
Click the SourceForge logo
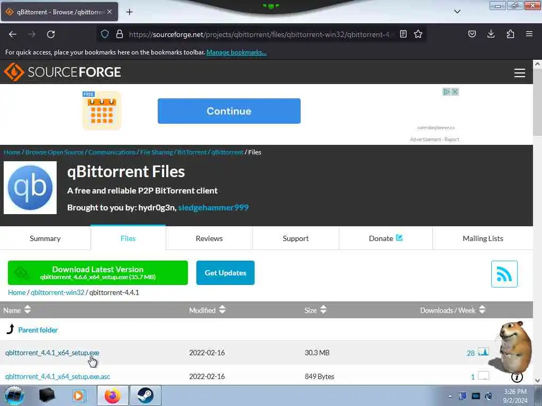[62, 72]
